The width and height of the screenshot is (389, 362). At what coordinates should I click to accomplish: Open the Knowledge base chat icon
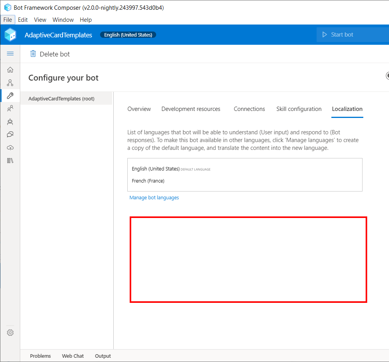tap(10, 134)
